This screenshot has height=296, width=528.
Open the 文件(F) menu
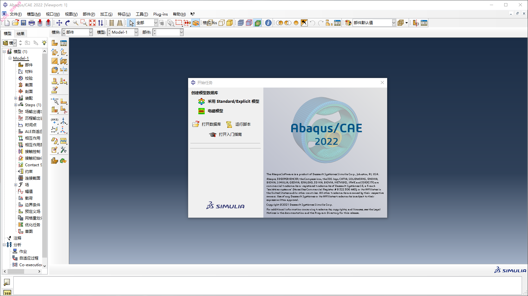point(16,14)
